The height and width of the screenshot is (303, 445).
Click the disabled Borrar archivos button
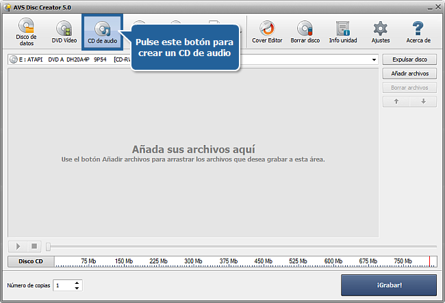pyautogui.click(x=409, y=88)
